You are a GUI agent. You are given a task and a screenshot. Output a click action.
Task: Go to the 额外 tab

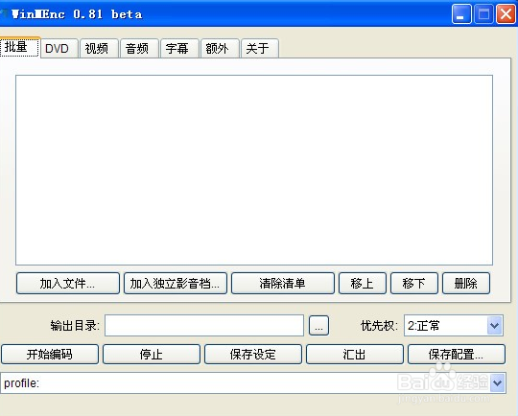point(220,49)
